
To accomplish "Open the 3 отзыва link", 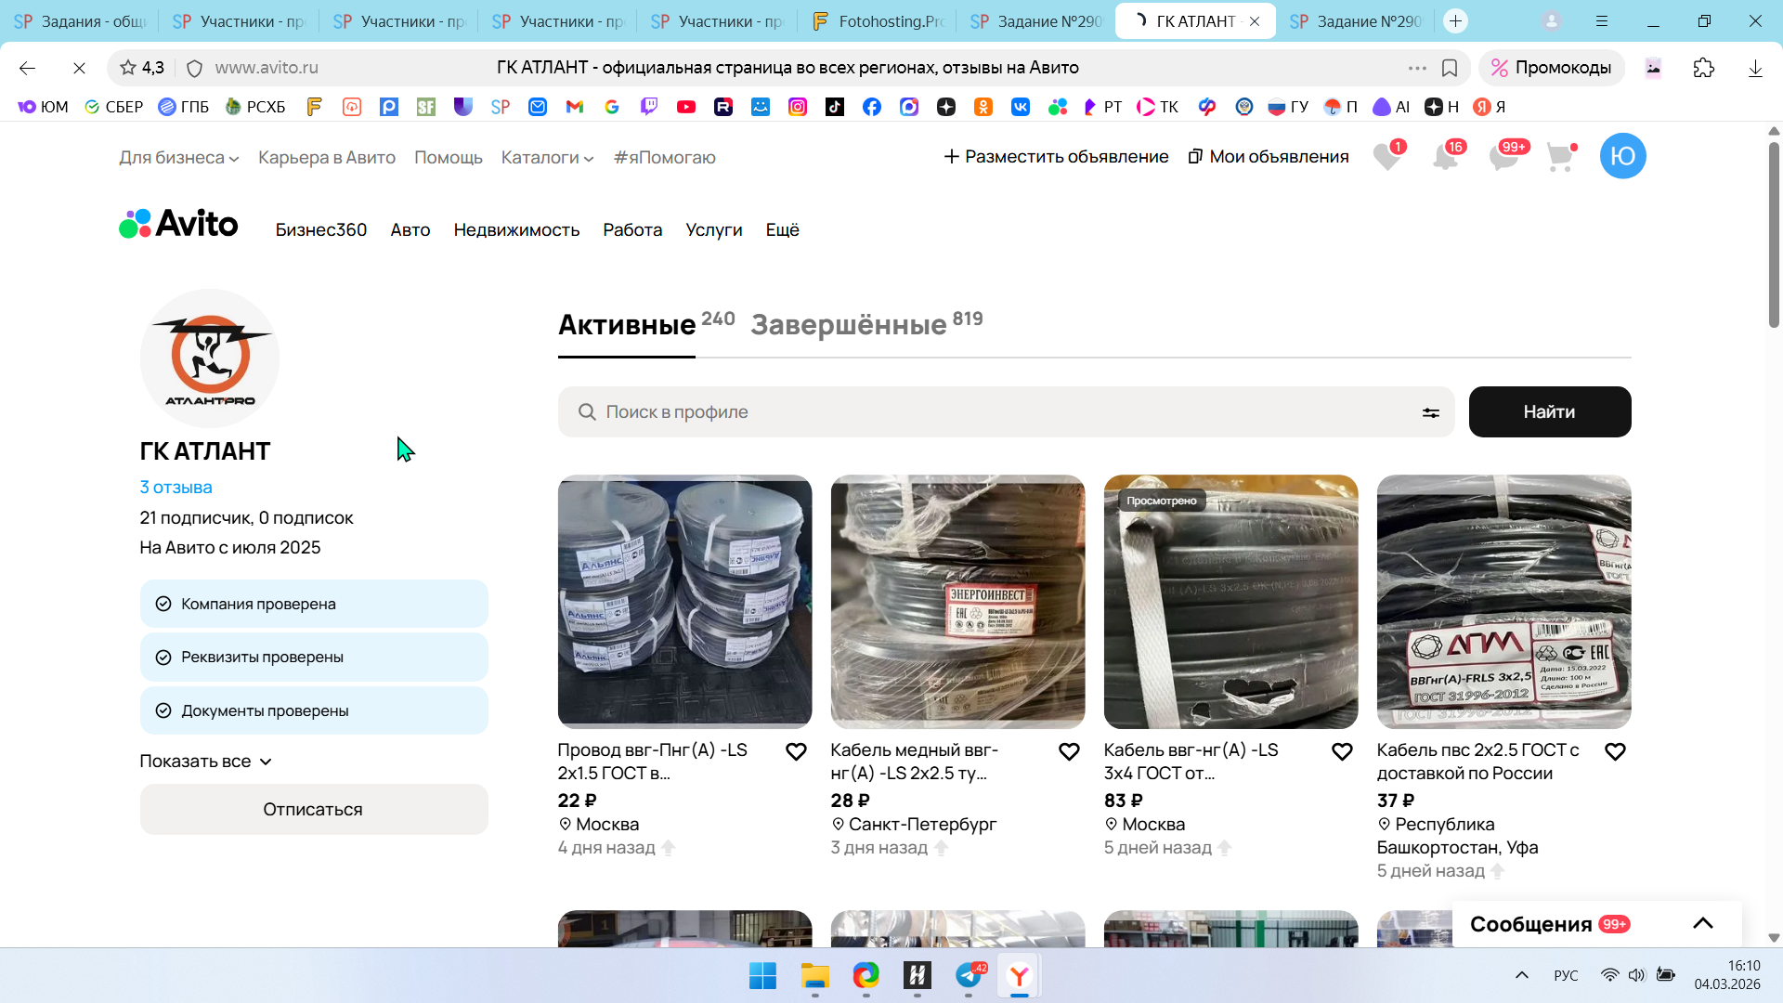I will 176,487.
